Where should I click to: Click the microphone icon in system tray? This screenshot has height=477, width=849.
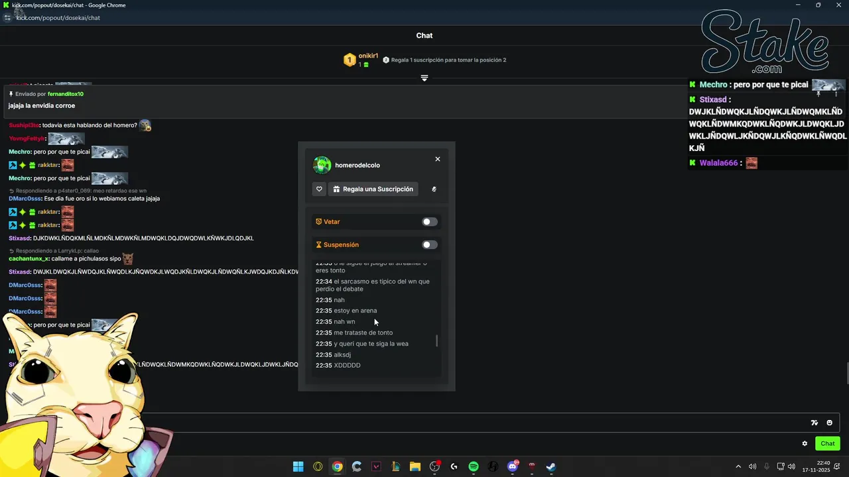click(767, 466)
